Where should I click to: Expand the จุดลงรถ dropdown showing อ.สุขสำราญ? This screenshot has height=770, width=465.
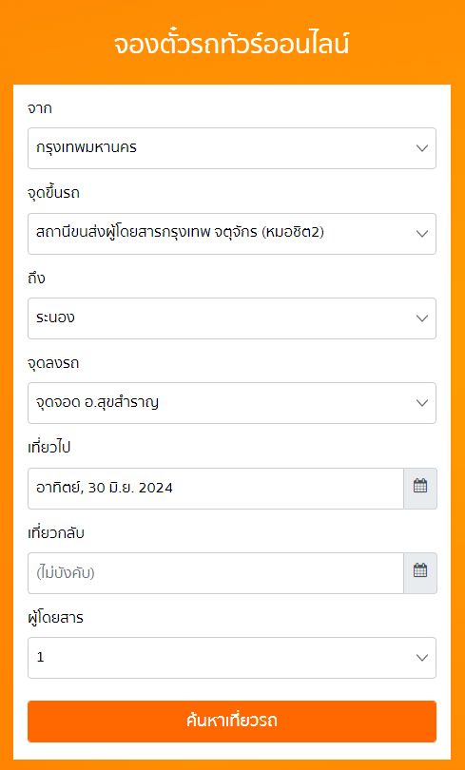click(x=232, y=403)
